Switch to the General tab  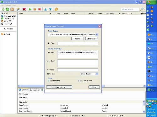tap(23, 90)
